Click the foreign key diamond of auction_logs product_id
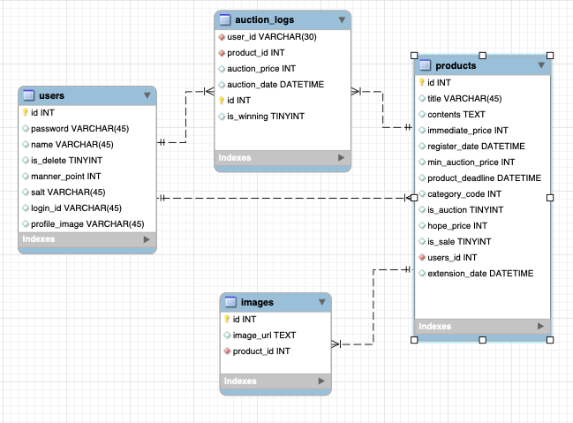Image resolution: width=573 pixels, height=423 pixels. pyautogui.click(x=222, y=53)
